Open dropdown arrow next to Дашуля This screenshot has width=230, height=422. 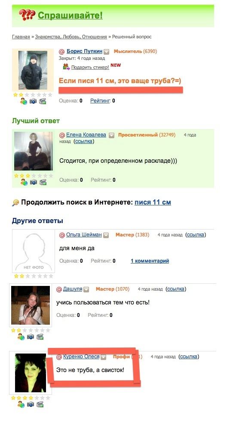pos(86,289)
